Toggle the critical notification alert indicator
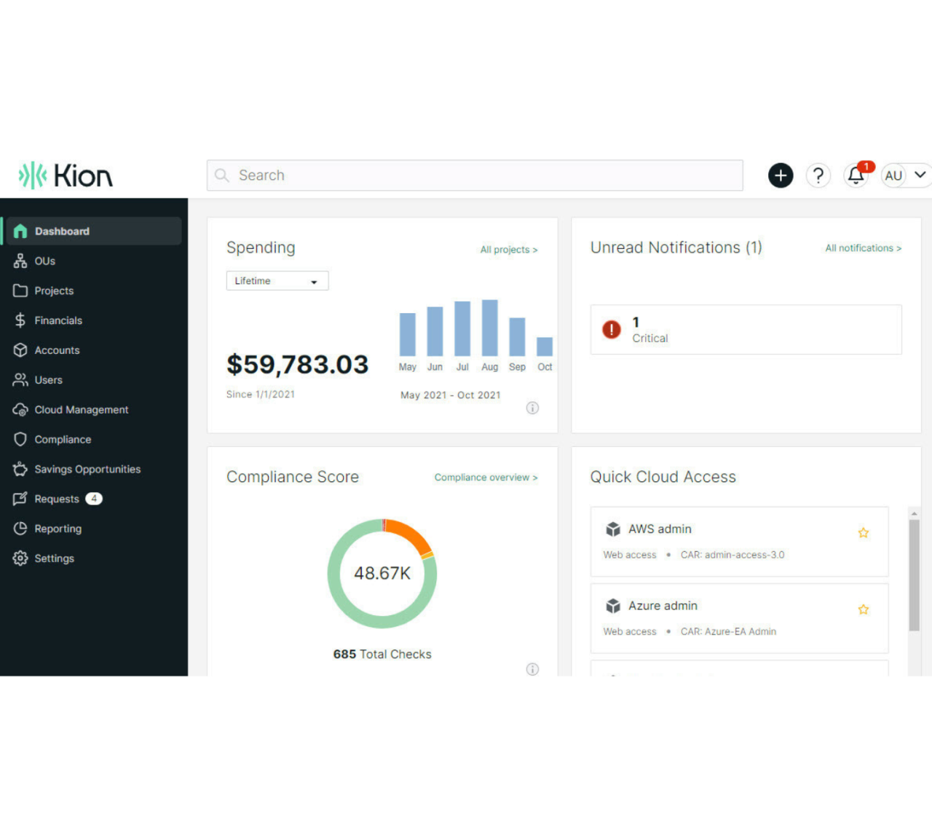932x830 pixels. click(x=611, y=330)
